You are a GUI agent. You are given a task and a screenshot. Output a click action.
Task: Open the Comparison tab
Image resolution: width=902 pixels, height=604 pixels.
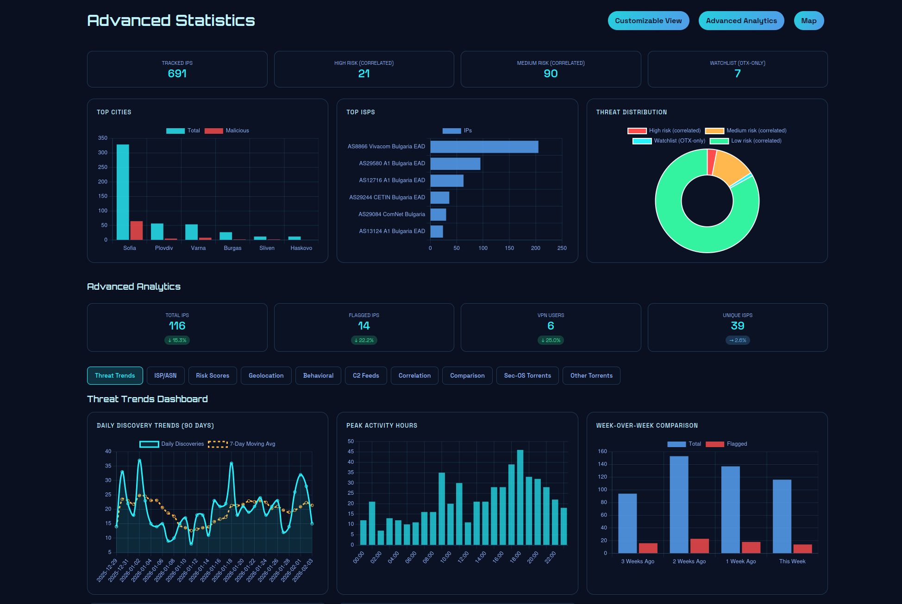pyautogui.click(x=467, y=375)
